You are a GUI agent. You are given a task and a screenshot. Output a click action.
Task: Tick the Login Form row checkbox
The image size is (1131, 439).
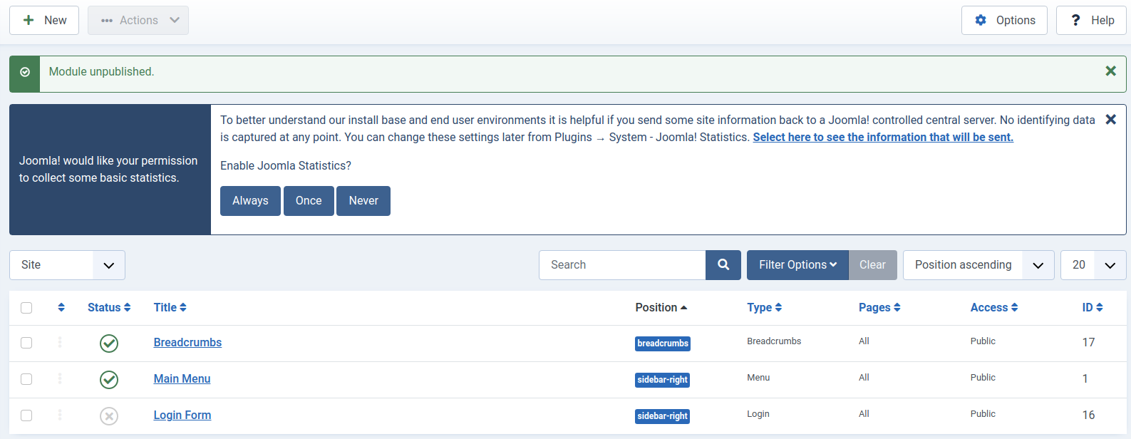tap(26, 415)
